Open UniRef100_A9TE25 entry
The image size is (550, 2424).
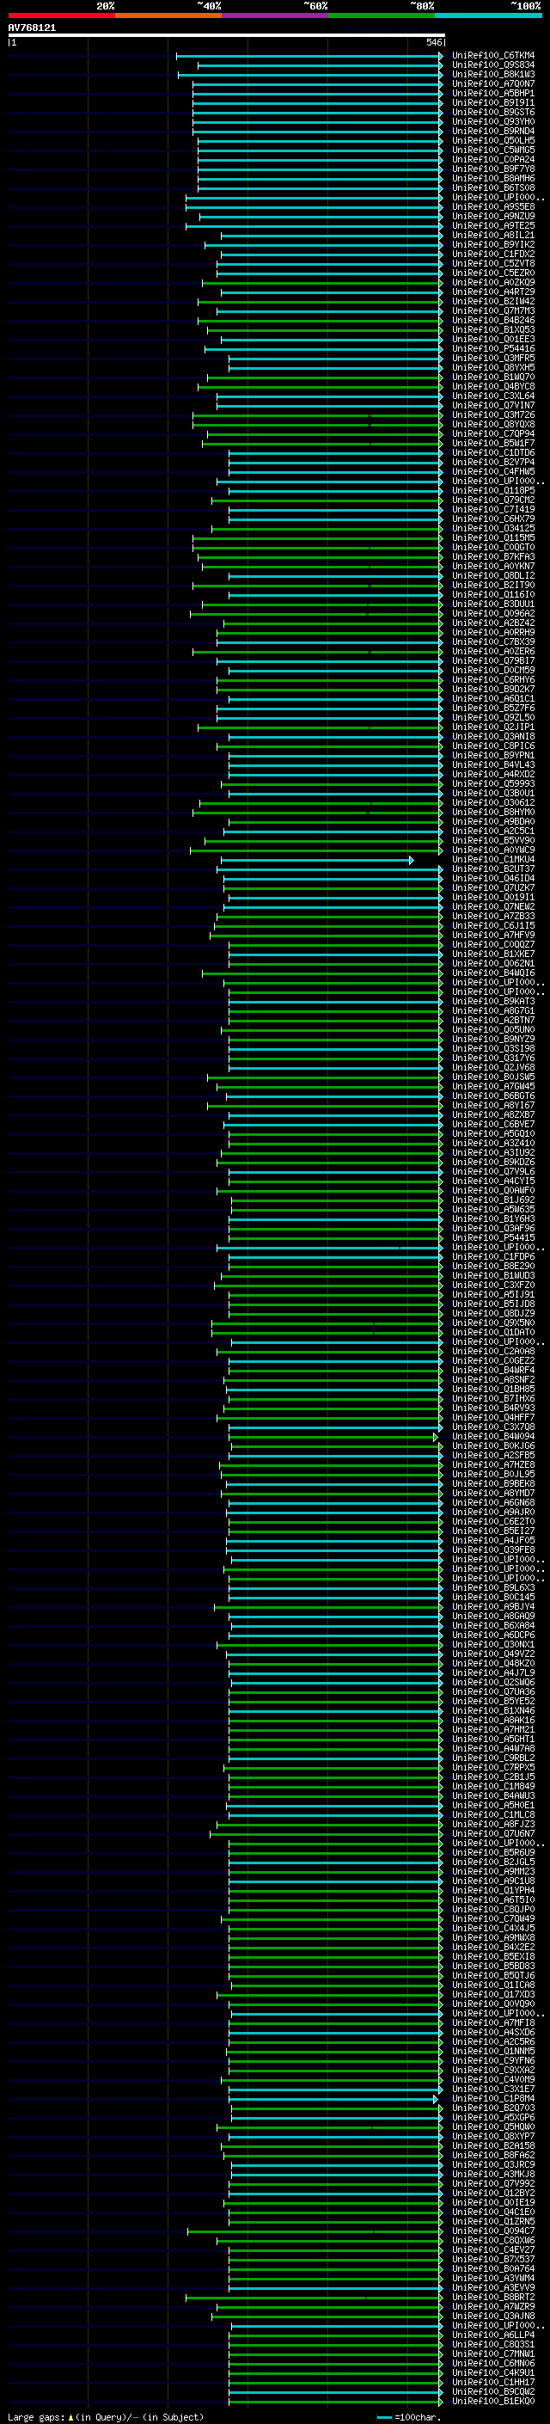(493, 226)
